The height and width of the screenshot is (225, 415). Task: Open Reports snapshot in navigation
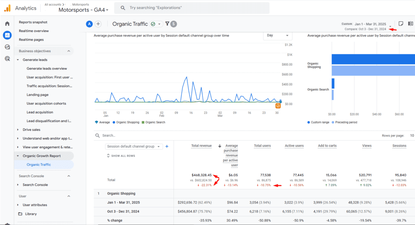pos(33,22)
